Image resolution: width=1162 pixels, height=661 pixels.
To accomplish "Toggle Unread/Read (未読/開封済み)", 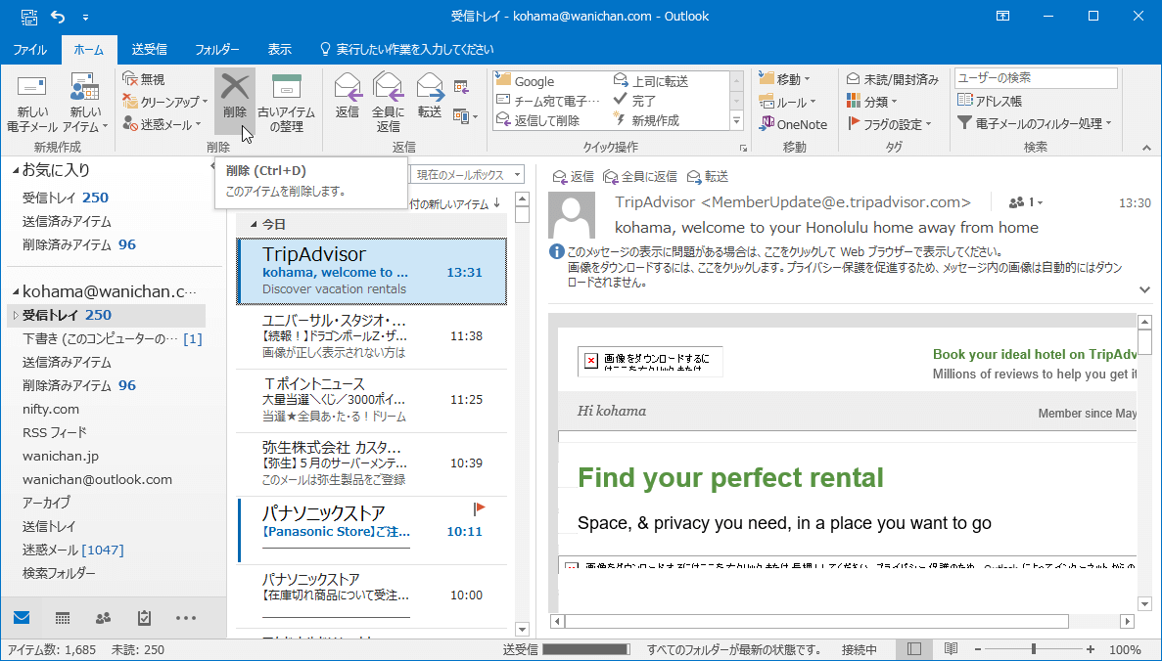I will click(892, 78).
